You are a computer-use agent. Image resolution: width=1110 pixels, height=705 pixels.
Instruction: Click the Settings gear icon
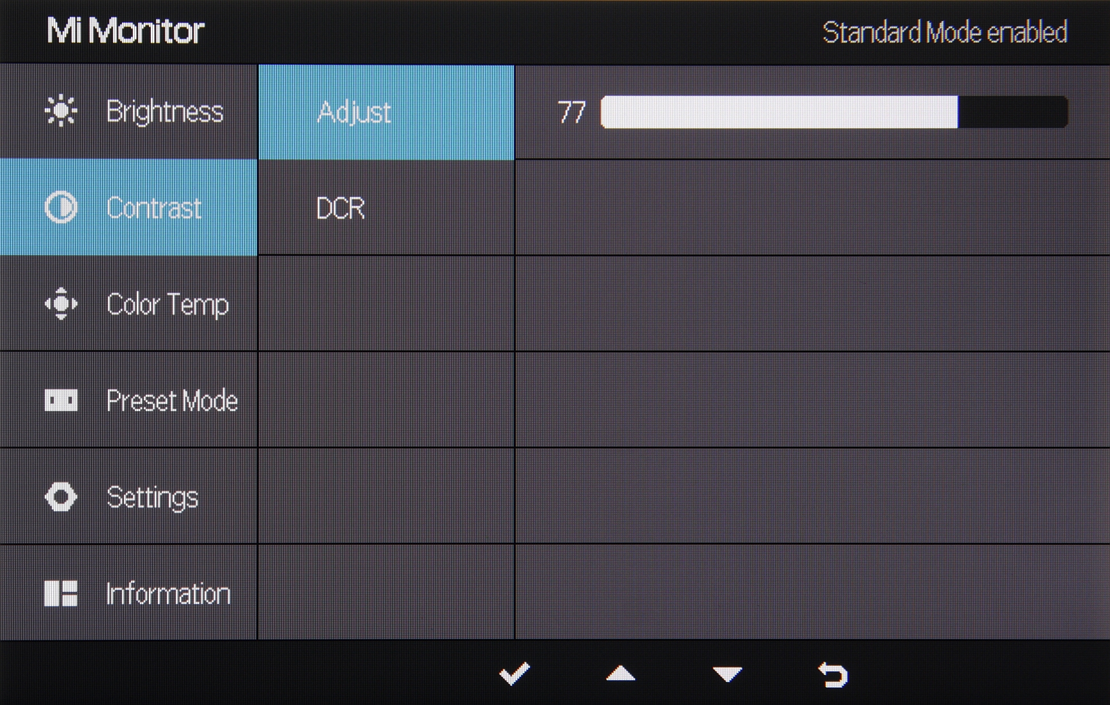pos(61,497)
